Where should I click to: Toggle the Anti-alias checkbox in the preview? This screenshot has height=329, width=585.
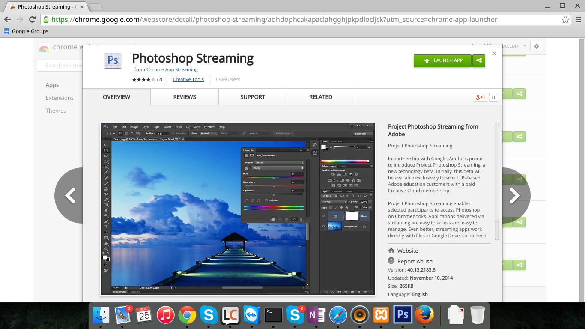[173, 133]
